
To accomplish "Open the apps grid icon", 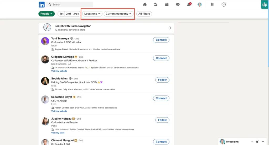I will click(x=213, y=4).
